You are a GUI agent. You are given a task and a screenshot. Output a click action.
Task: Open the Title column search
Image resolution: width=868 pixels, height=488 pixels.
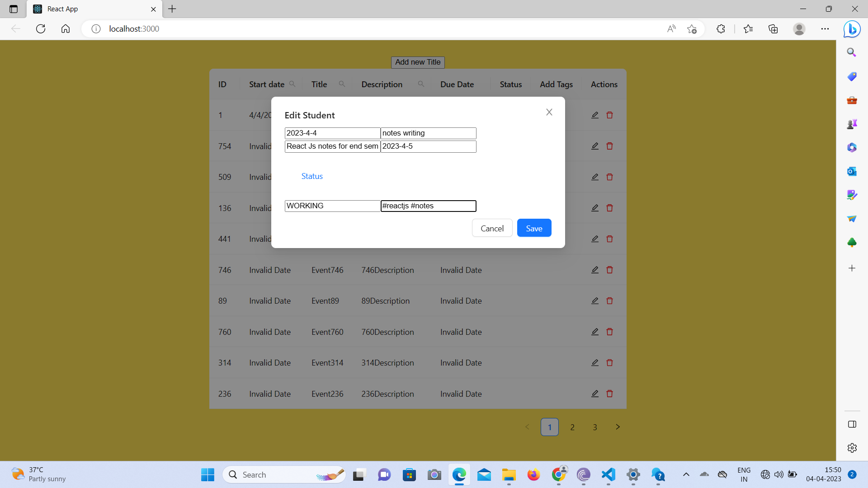point(342,84)
